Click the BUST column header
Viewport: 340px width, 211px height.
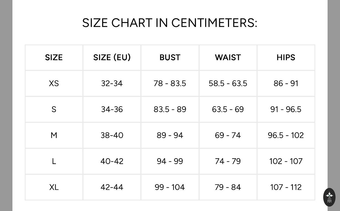170,57
